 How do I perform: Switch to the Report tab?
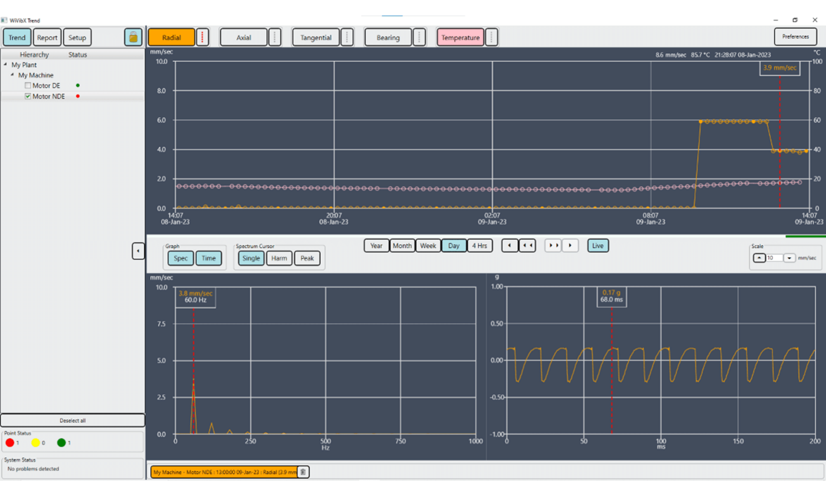coord(47,37)
